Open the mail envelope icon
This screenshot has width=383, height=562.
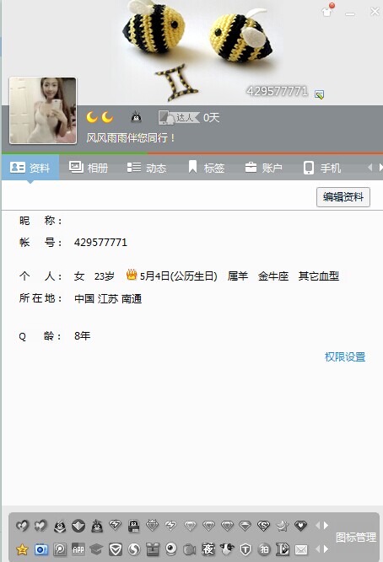tap(301, 549)
